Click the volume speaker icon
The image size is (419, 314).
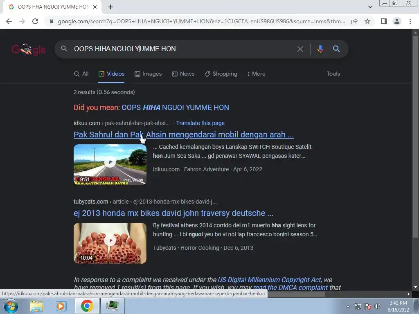pyautogui.click(x=378, y=306)
